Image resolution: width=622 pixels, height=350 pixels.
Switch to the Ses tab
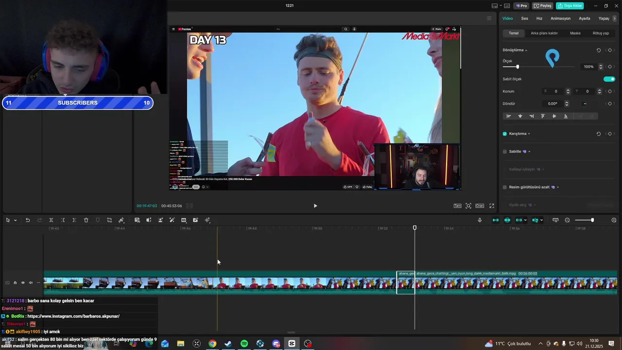point(525,18)
